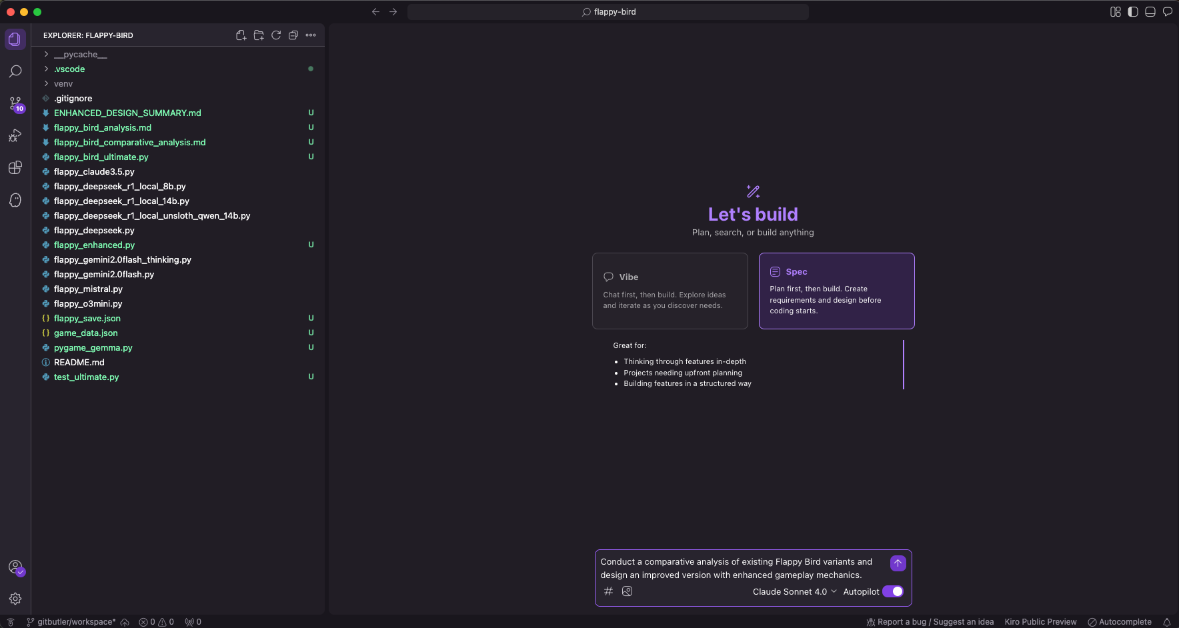Toggle the primary sidebar icon

tap(1133, 12)
